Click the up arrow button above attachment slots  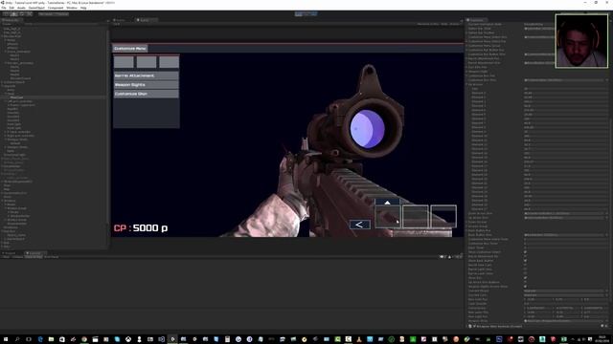387,202
